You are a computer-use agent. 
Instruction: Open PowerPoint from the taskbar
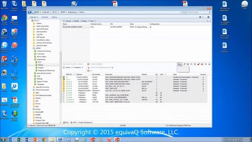[x=35, y=140]
